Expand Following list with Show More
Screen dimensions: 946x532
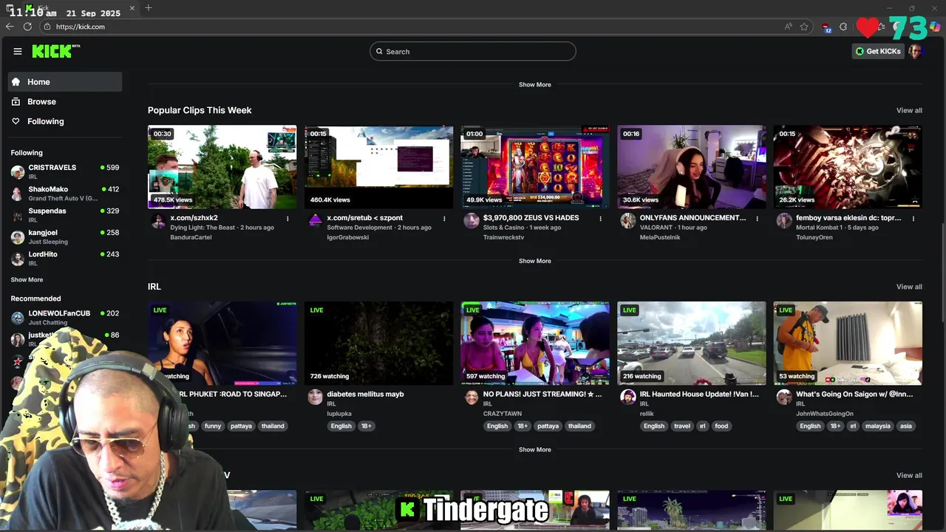(27, 279)
